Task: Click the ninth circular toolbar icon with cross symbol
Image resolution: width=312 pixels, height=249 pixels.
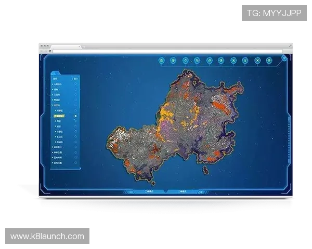Action: (257, 61)
